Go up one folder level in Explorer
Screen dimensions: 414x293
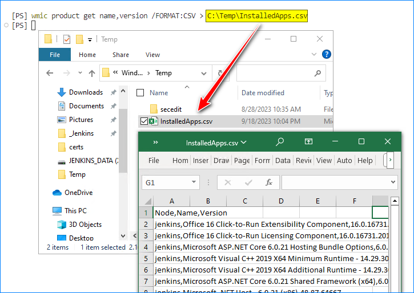click(x=92, y=73)
